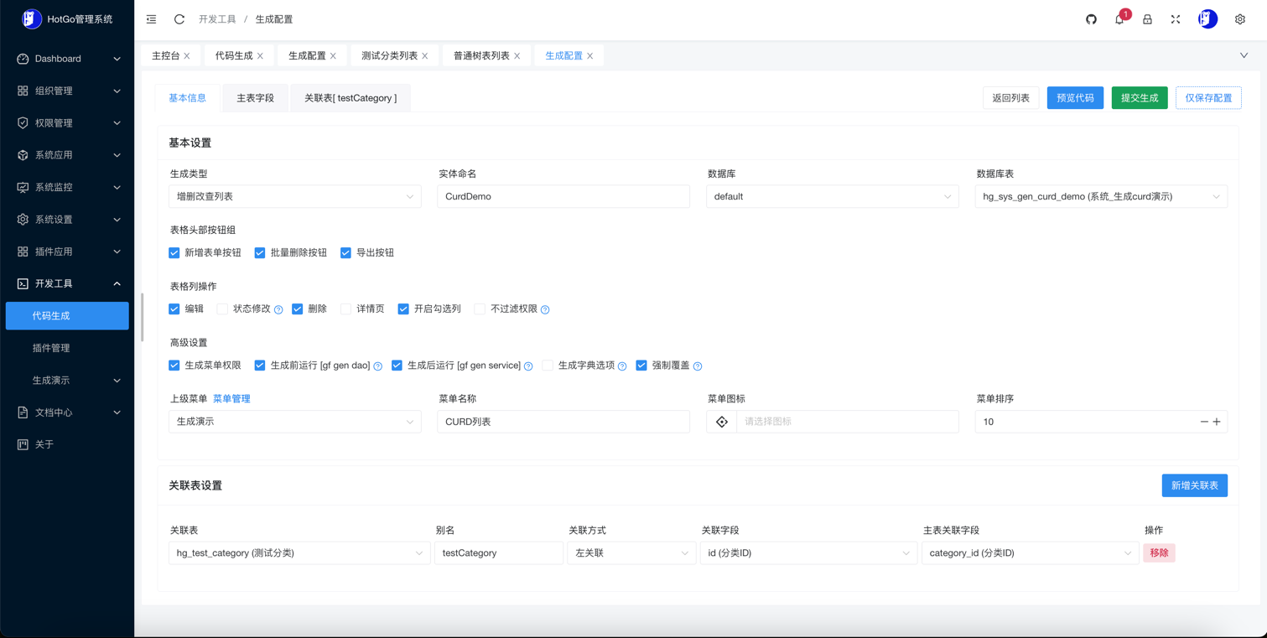Screen dimensions: 1267x638
Task: Increase 菜单排序 with the plus stepper
Action: [1217, 422]
